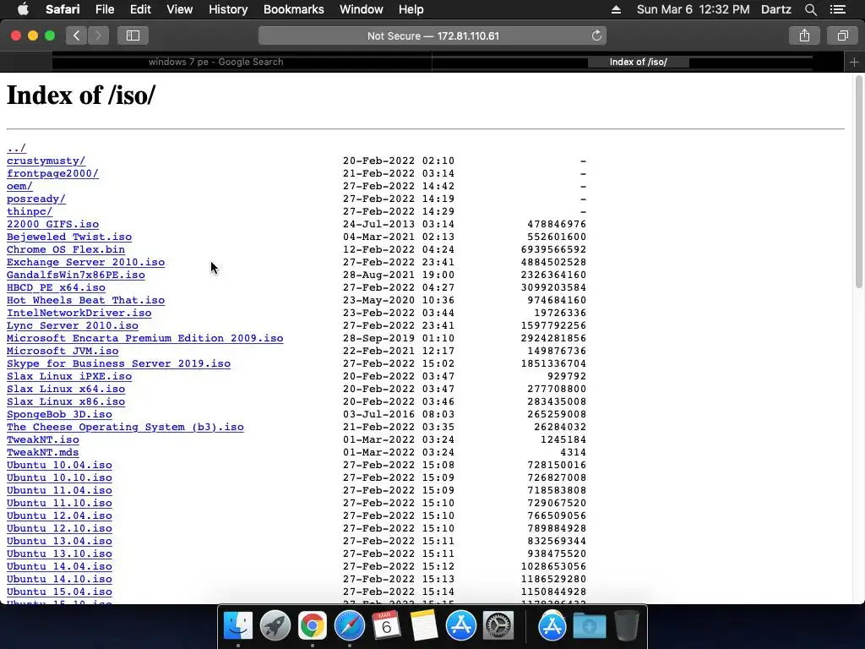Open Calendar from the Dock
This screenshot has height=649, width=865.
click(386, 625)
